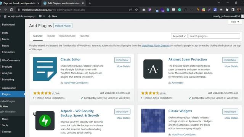Open the Add New submenu item

tap(4, 107)
